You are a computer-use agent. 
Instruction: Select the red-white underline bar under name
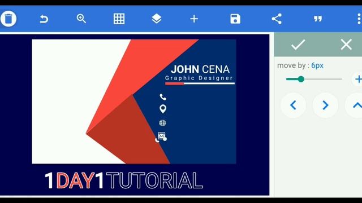[x=200, y=83]
